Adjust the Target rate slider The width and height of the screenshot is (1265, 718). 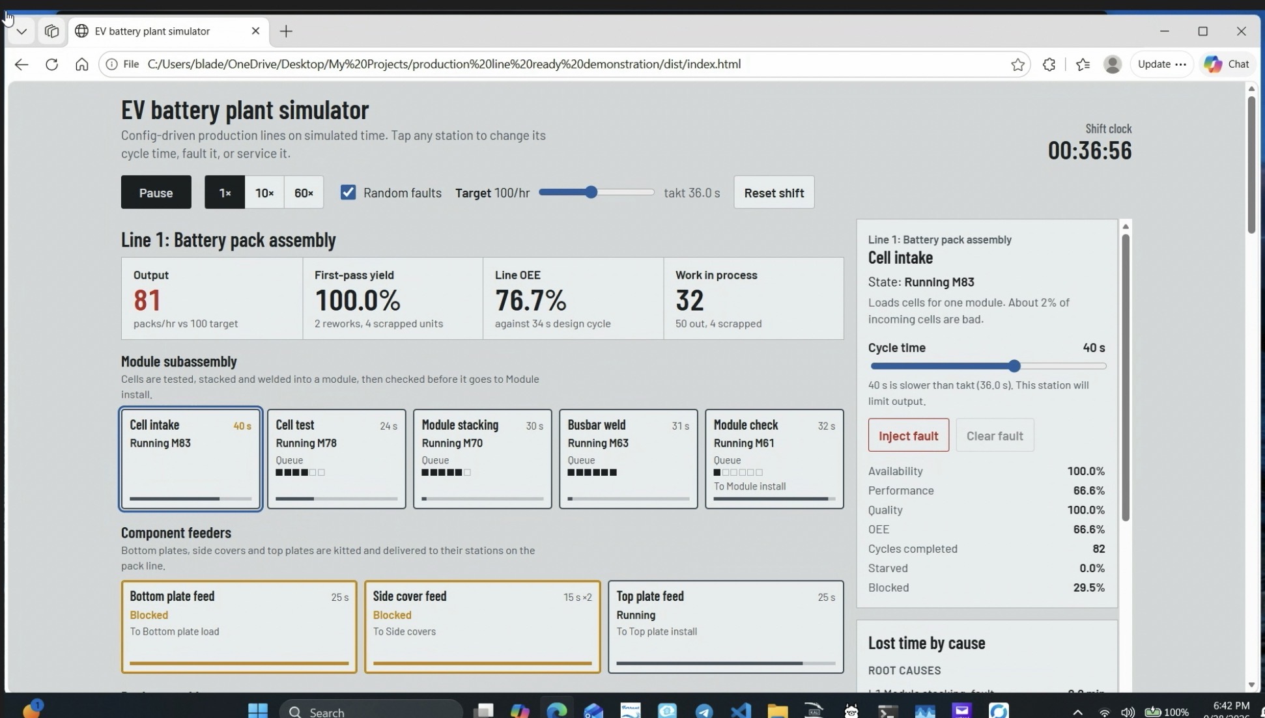point(596,192)
